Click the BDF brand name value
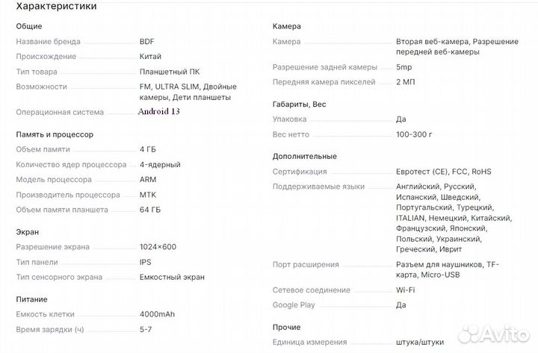Image resolution: width=538 pixels, height=353 pixels. tap(146, 42)
